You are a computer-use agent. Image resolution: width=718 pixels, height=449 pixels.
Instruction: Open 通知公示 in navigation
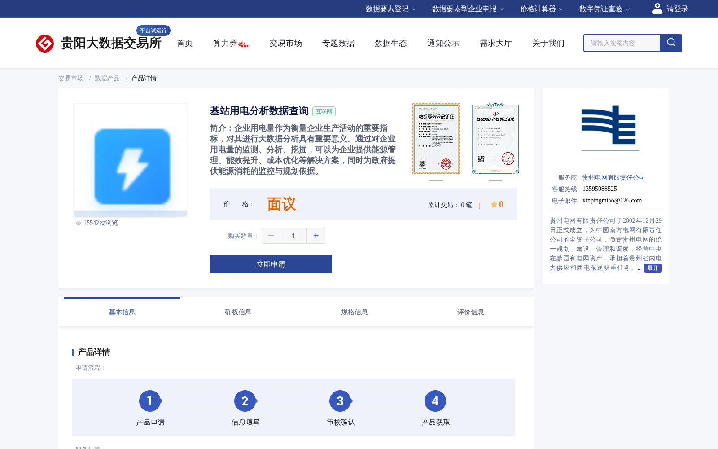[x=443, y=43]
